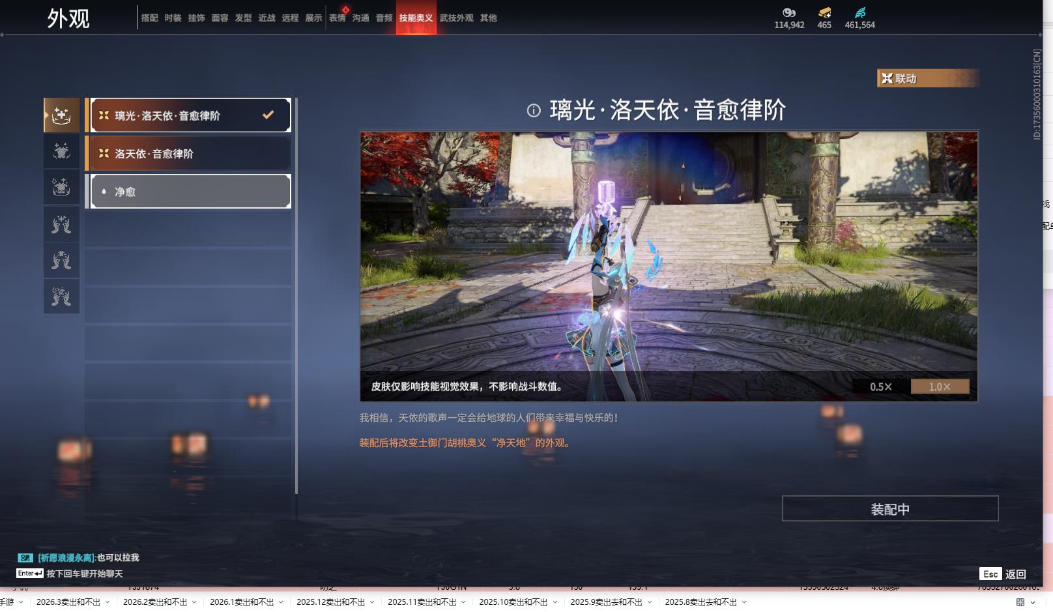Click the Esc 返回 back button
The height and width of the screenshot is (612, 1053).
coord(1003,574)
